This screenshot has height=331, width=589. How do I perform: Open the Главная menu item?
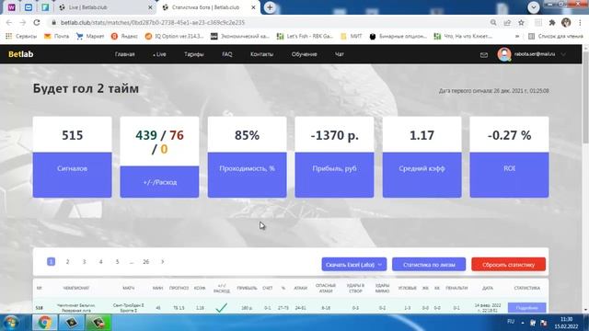(x=125, y=54)
